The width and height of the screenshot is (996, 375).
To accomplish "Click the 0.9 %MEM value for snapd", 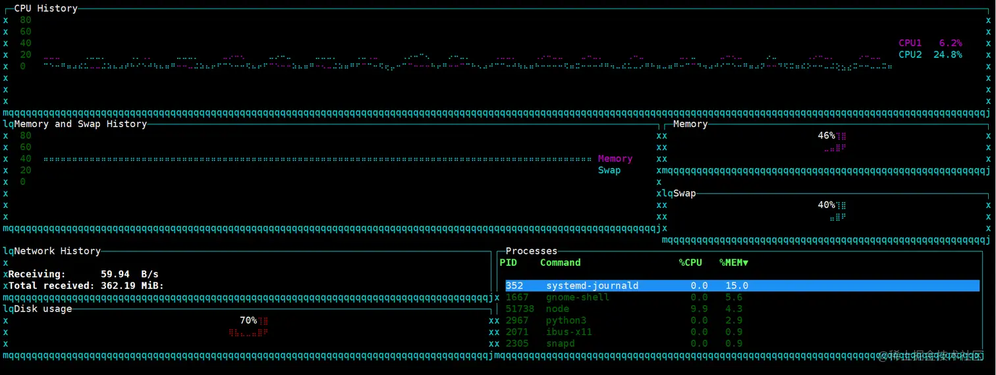I will tap(734, 343).
